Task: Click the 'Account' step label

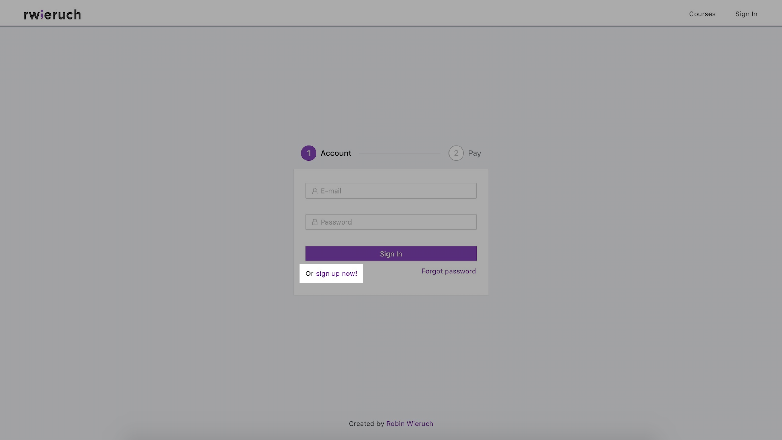Action: (336, 153)
